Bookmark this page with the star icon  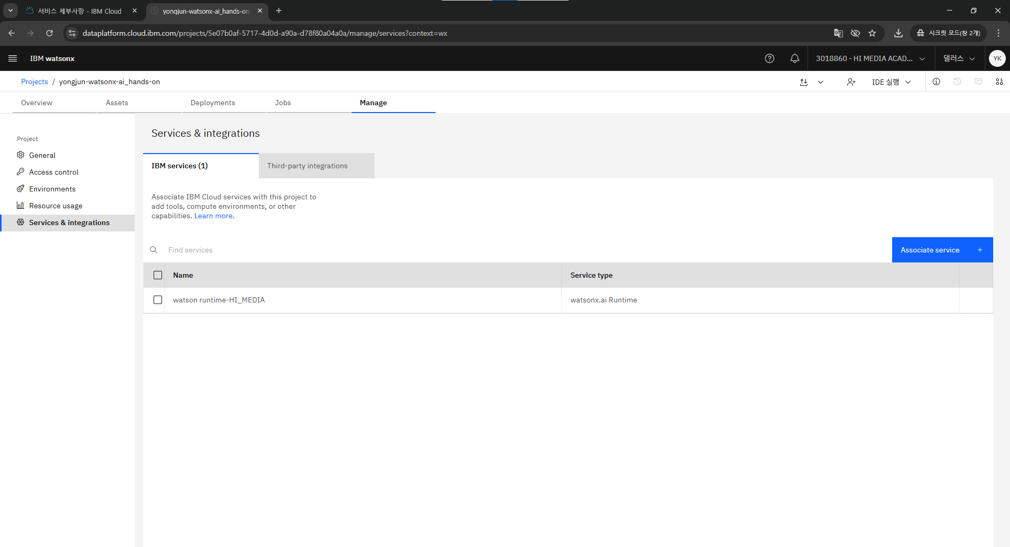(x=872, y=33)
